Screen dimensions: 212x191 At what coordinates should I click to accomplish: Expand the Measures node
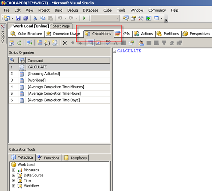pos(13,170)
